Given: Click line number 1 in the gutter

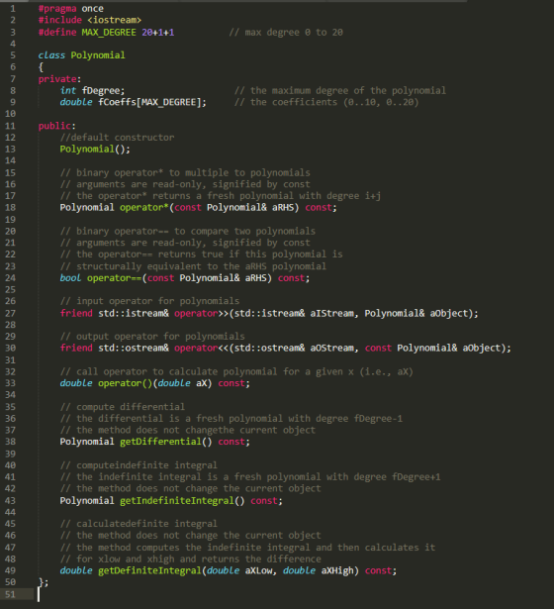Looking at the screenshot, I should tap(13, 9).
